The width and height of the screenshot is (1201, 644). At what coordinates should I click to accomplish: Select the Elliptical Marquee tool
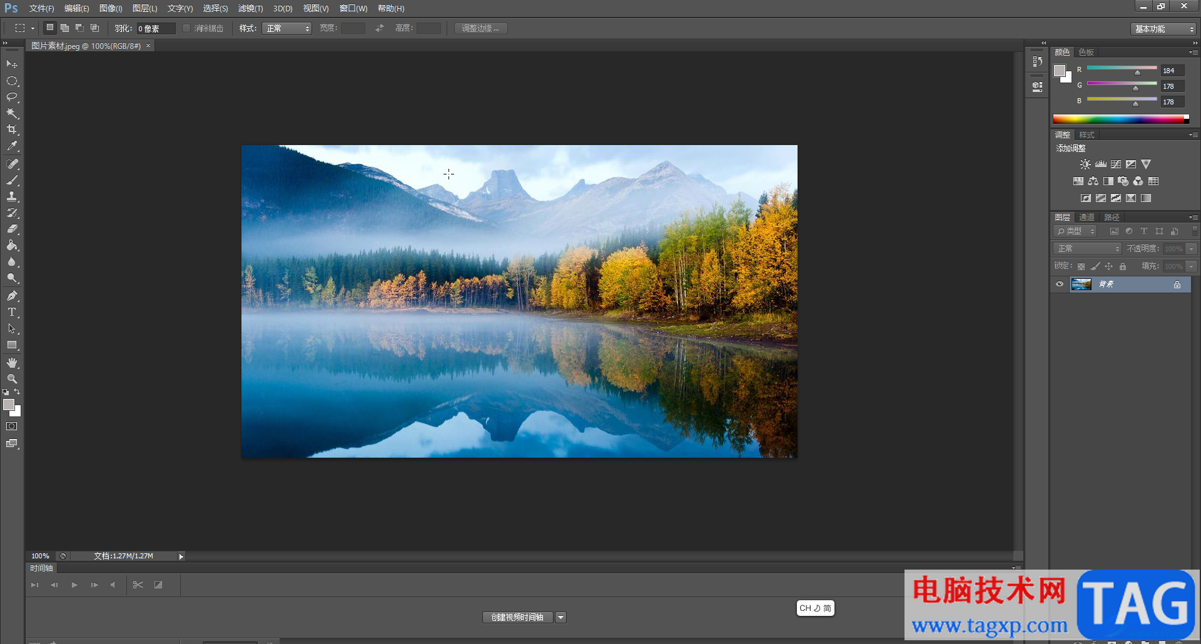pos(12,81)
